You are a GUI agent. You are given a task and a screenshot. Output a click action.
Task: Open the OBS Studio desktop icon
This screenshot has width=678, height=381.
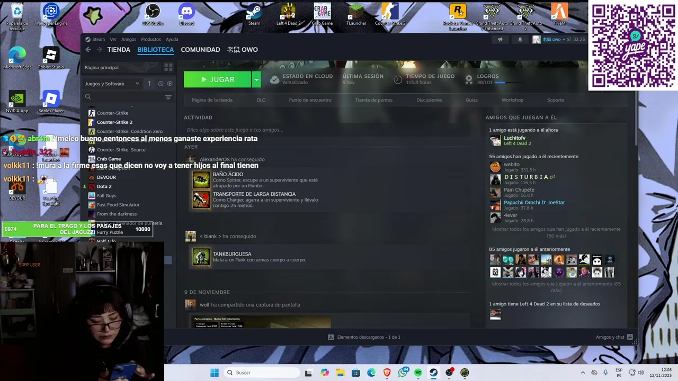pyautogui.click(x=153, y=14)
